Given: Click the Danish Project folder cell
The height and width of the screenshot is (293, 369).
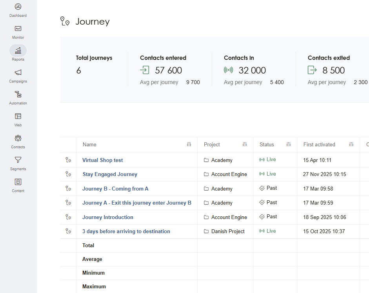Looking at the screenshot, I should pos(224,231).
